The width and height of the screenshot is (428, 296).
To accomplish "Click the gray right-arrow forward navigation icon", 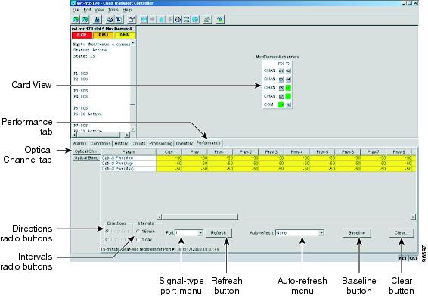I will (153, 20).
